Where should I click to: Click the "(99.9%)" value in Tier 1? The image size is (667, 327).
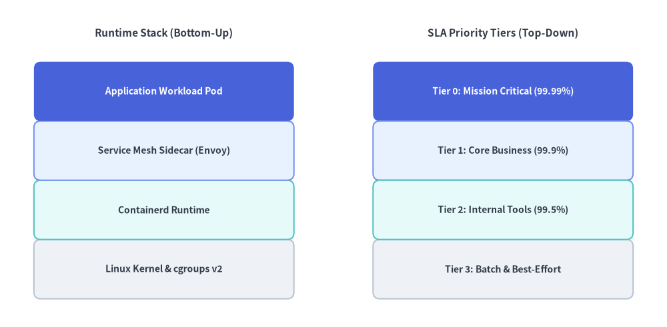point(551,151)
